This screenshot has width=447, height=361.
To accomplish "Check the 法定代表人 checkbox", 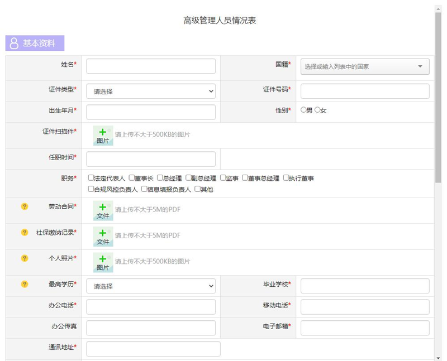I will [91, 178].
